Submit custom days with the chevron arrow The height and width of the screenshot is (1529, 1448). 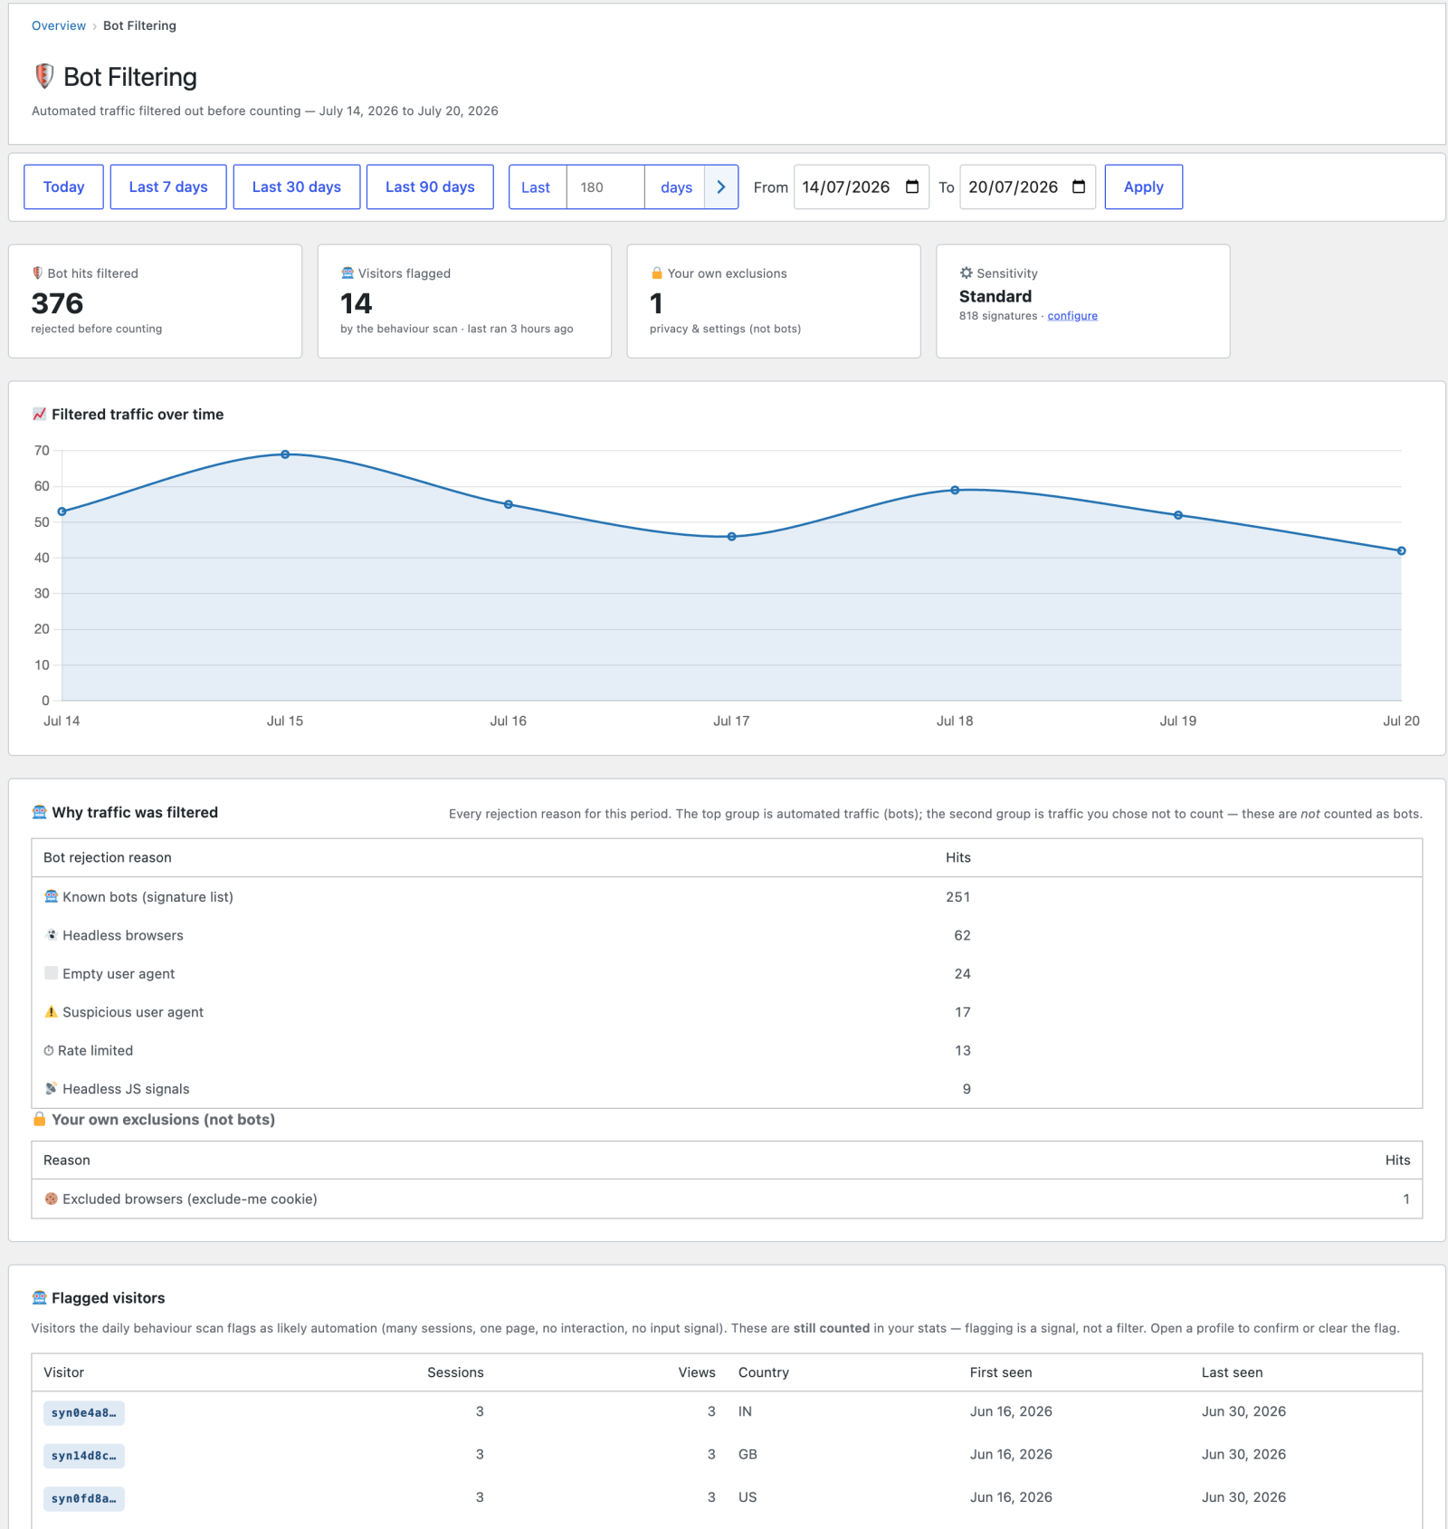721,186
